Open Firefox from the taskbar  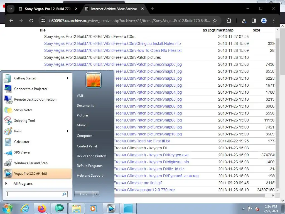[x=42, y=208]
